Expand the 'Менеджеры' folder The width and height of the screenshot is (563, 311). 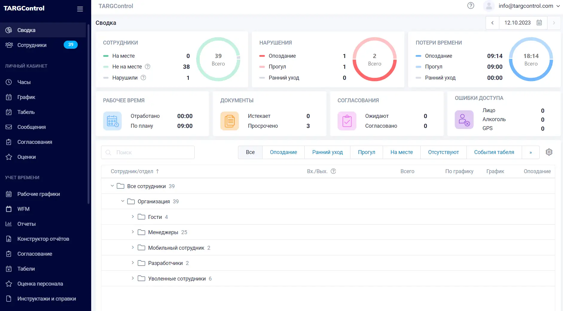tap(133, 232)
